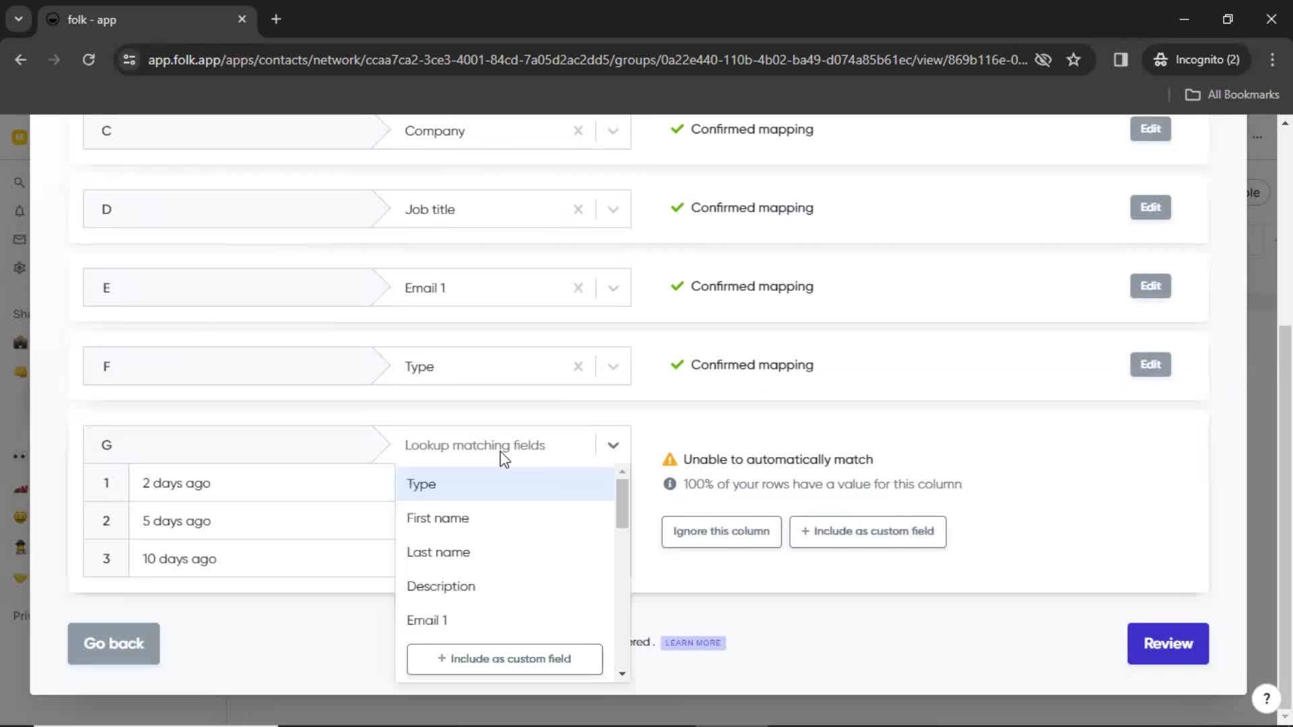1293x727 pixels.
Task: Select Description from the dropdown list
Action: pos(441,586)
